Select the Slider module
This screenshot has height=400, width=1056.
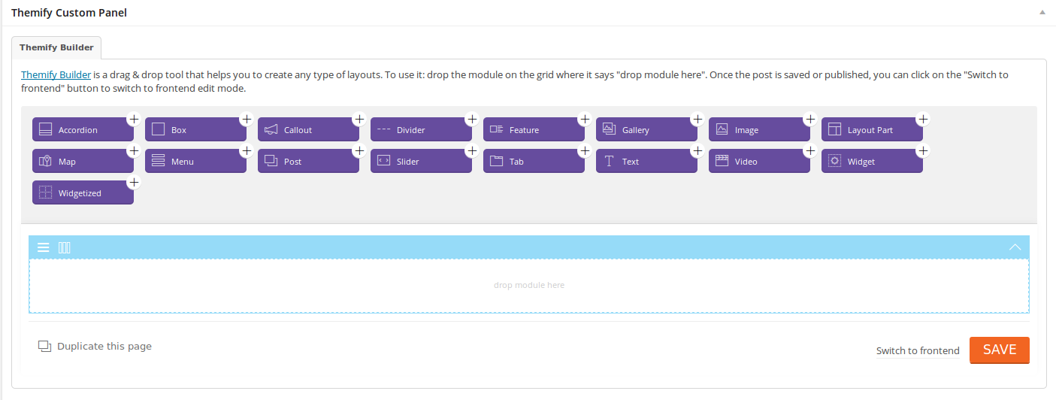(421, 161)
